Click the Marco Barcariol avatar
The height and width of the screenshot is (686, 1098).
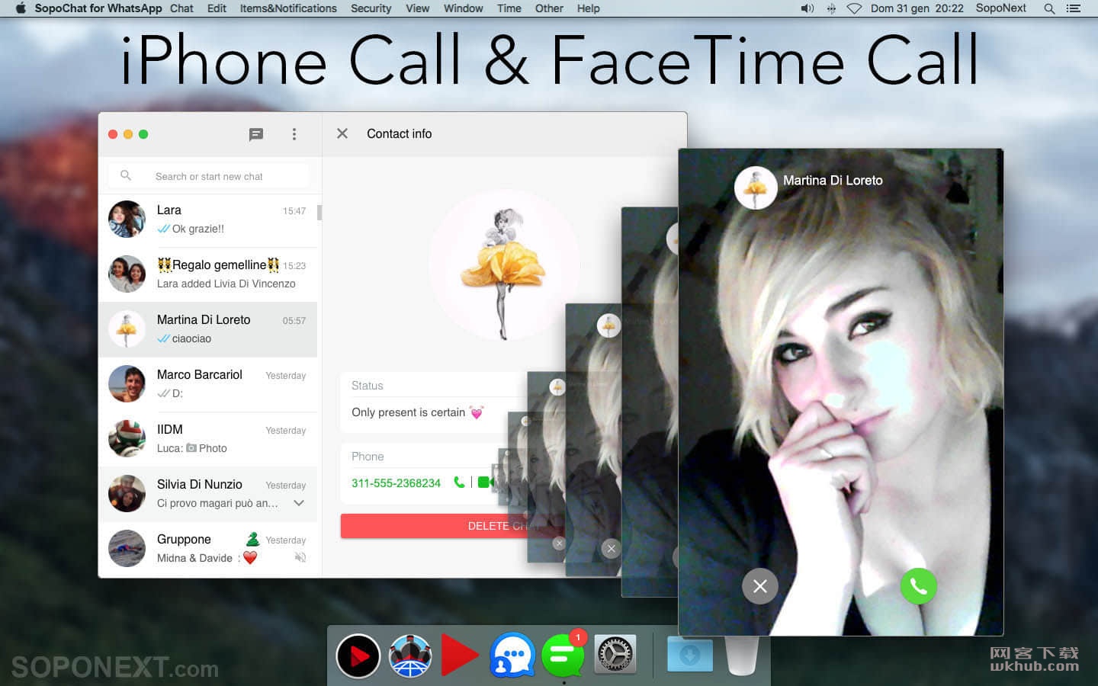coord(127,384)
